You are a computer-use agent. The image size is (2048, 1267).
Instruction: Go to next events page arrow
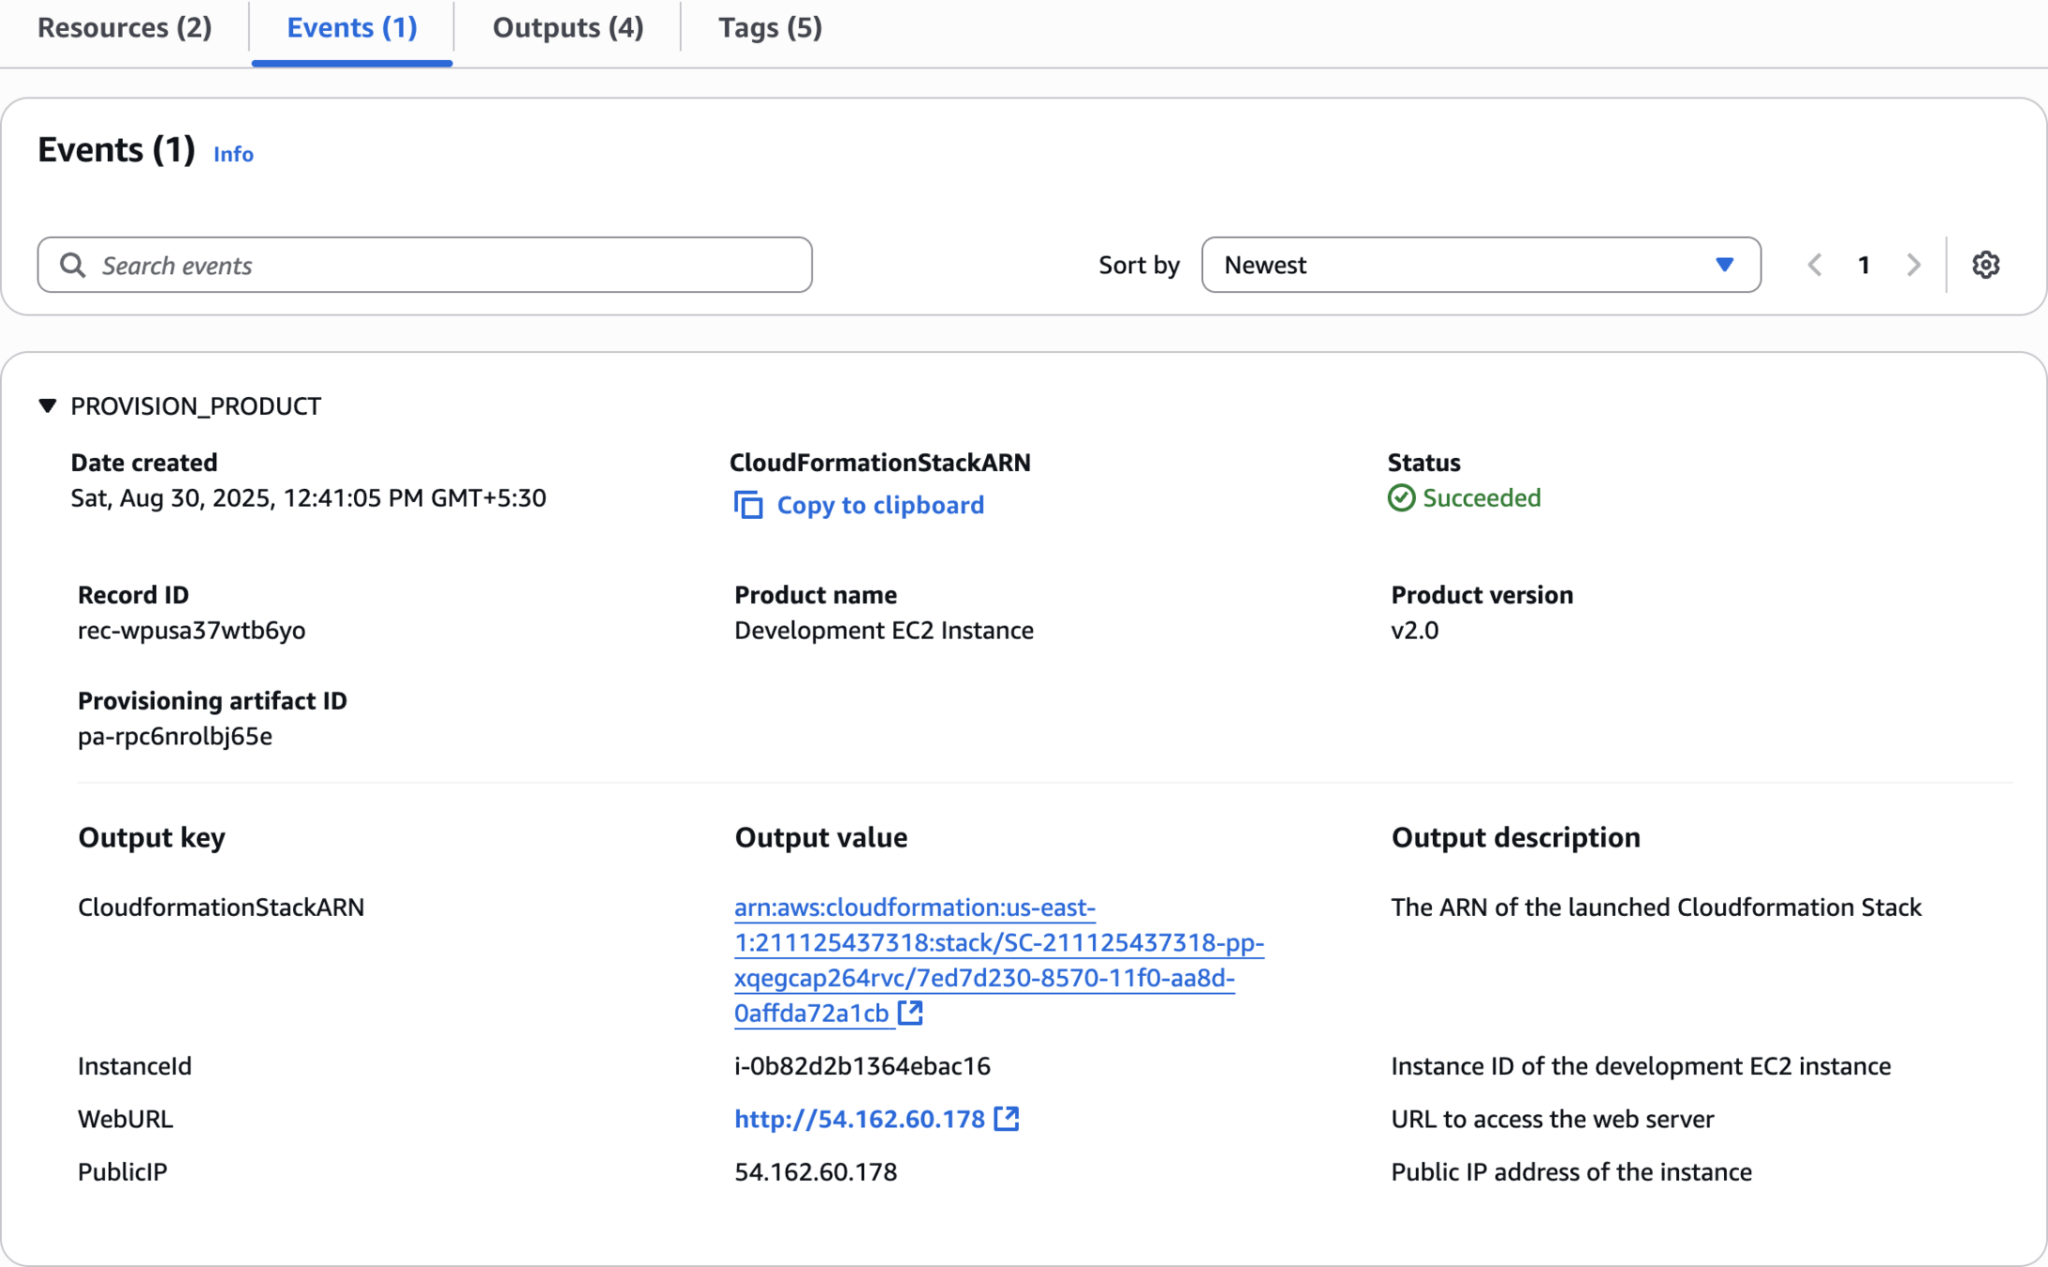pyautogui.click(x=1913, y=265)
